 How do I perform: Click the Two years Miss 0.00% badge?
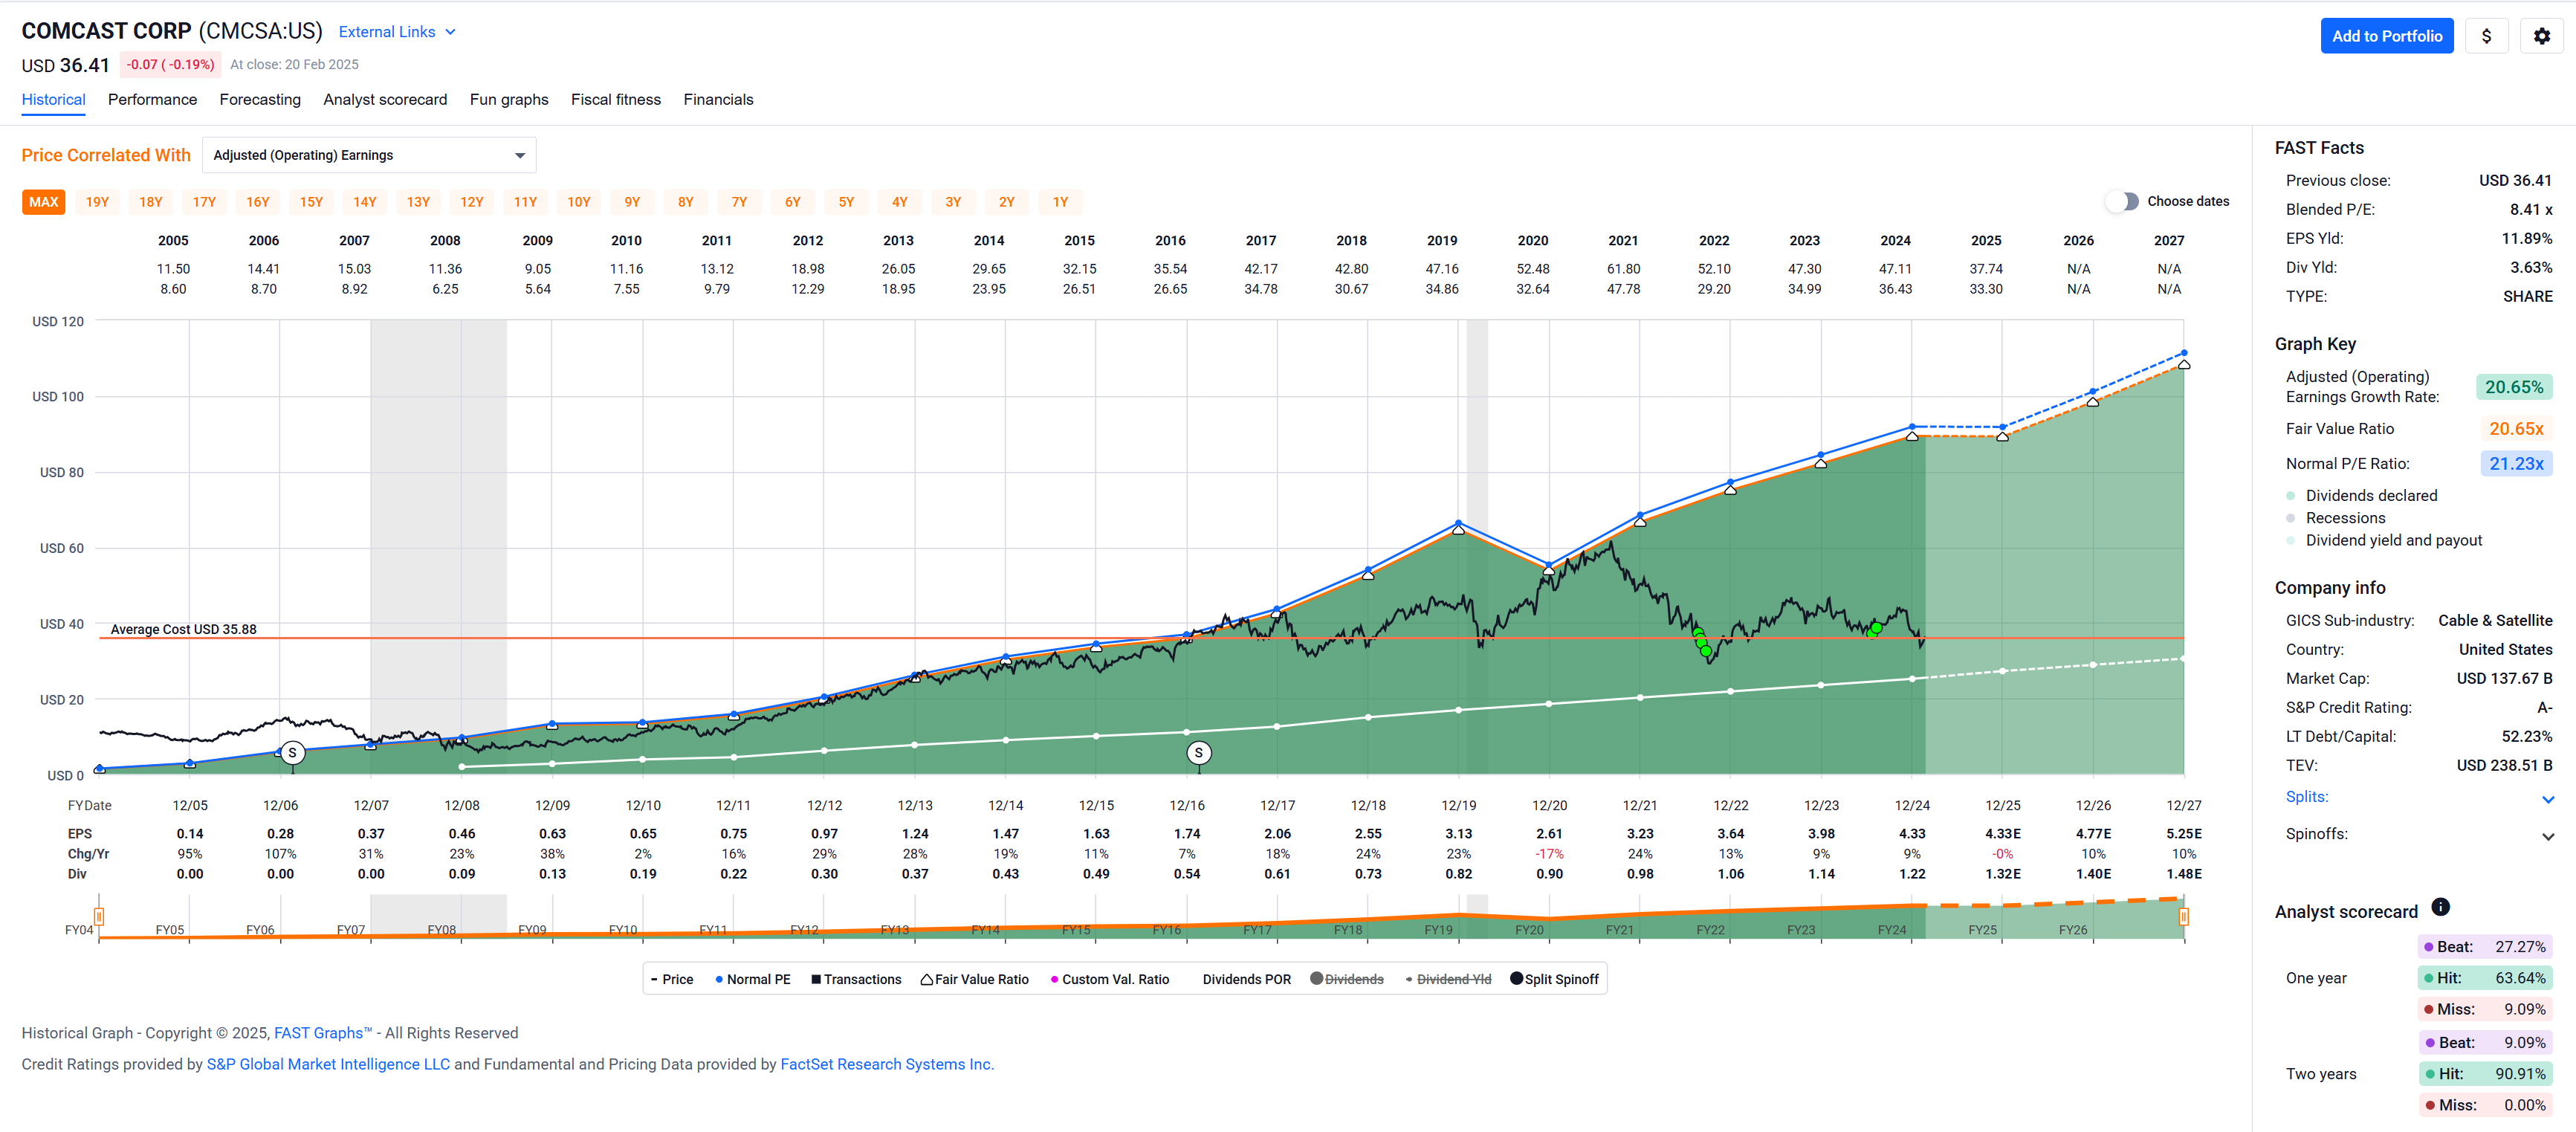(2485, 1105)
